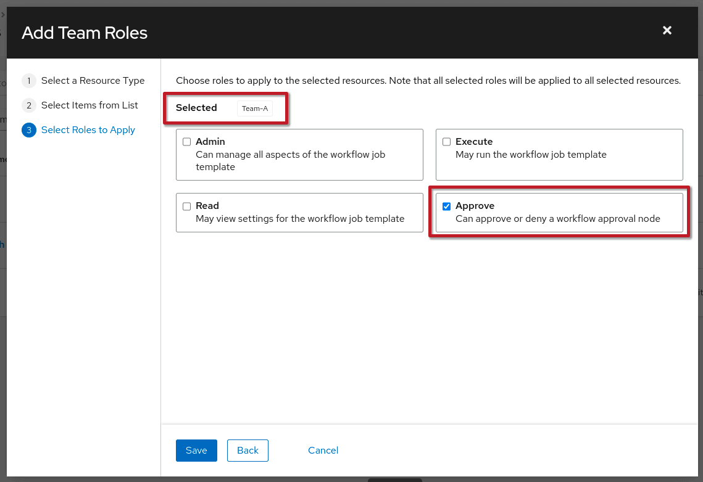Tick the Execute role checkbox

pos(447,142)
